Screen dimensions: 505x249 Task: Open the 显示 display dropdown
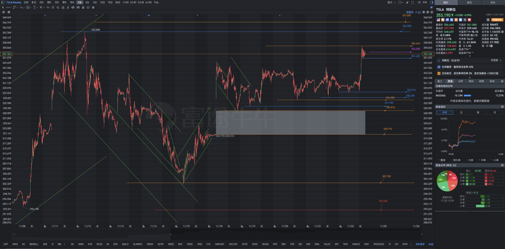click(x=391, y=2)
